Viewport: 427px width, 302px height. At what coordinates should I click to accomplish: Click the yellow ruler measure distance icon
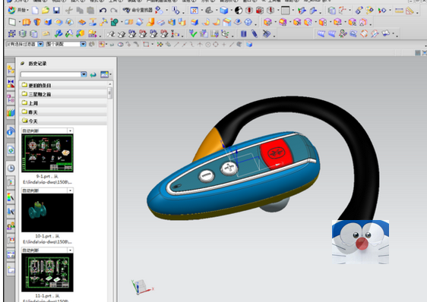coord(399,11)
